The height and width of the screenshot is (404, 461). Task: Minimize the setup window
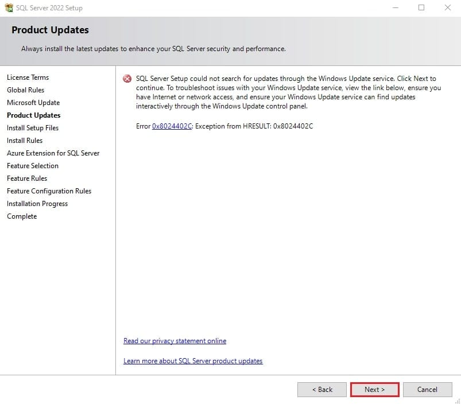click(x=396, y=7)
